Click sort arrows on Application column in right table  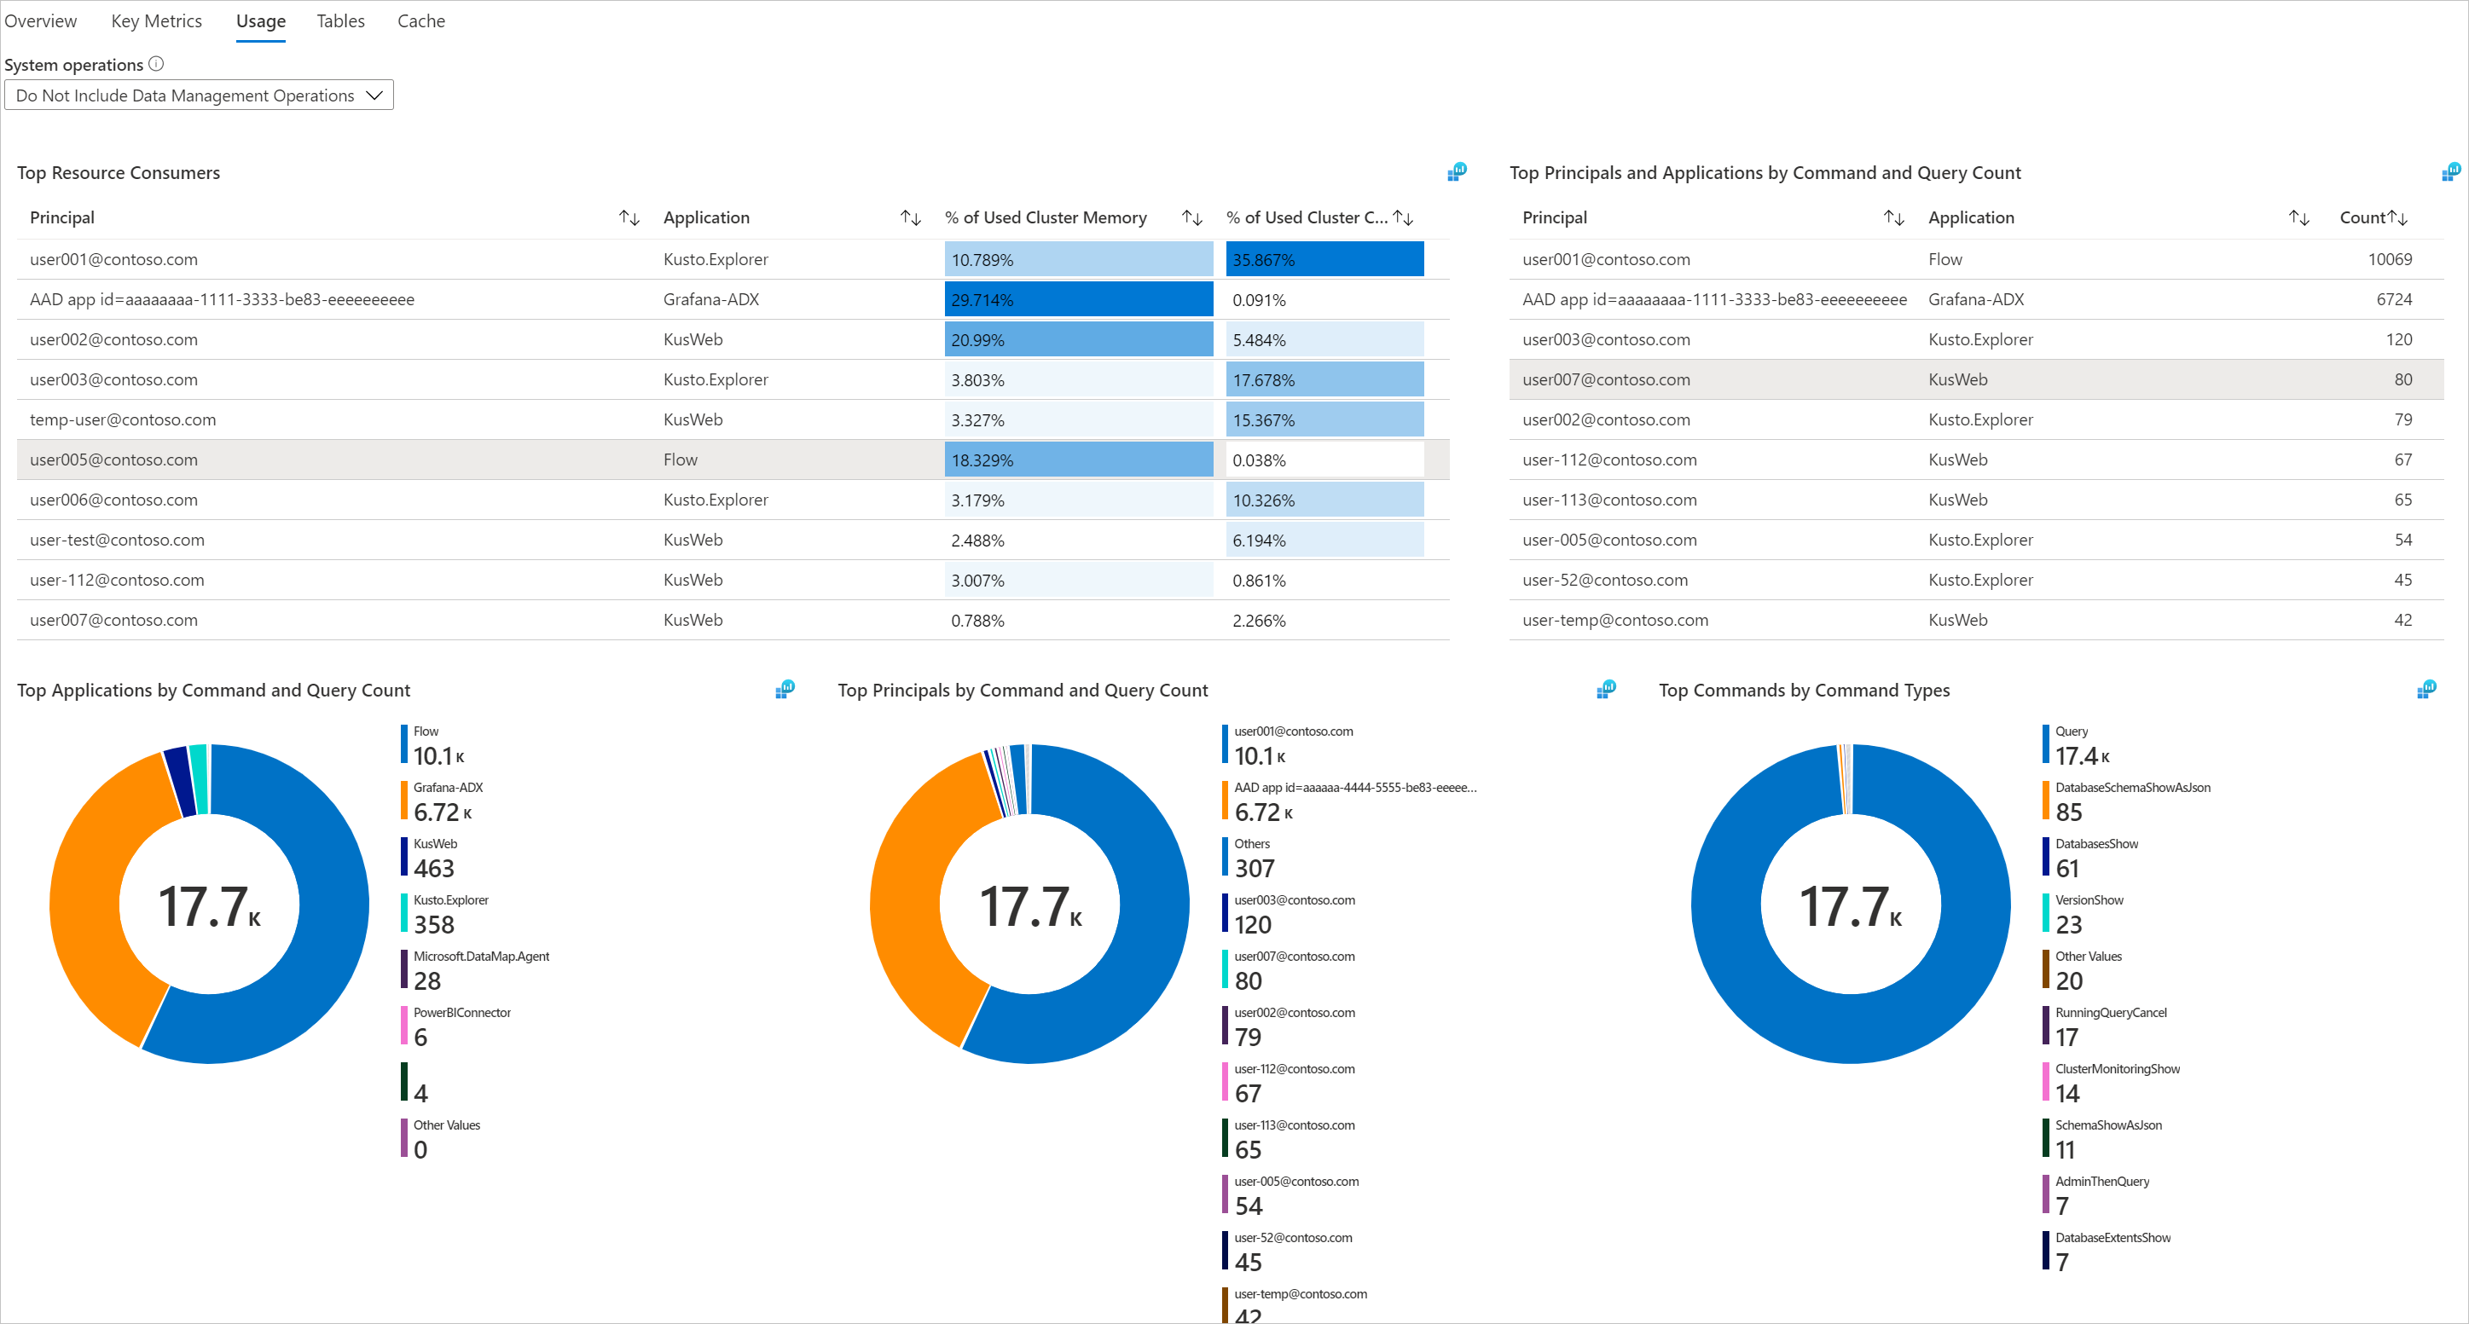coord(2299,217)
